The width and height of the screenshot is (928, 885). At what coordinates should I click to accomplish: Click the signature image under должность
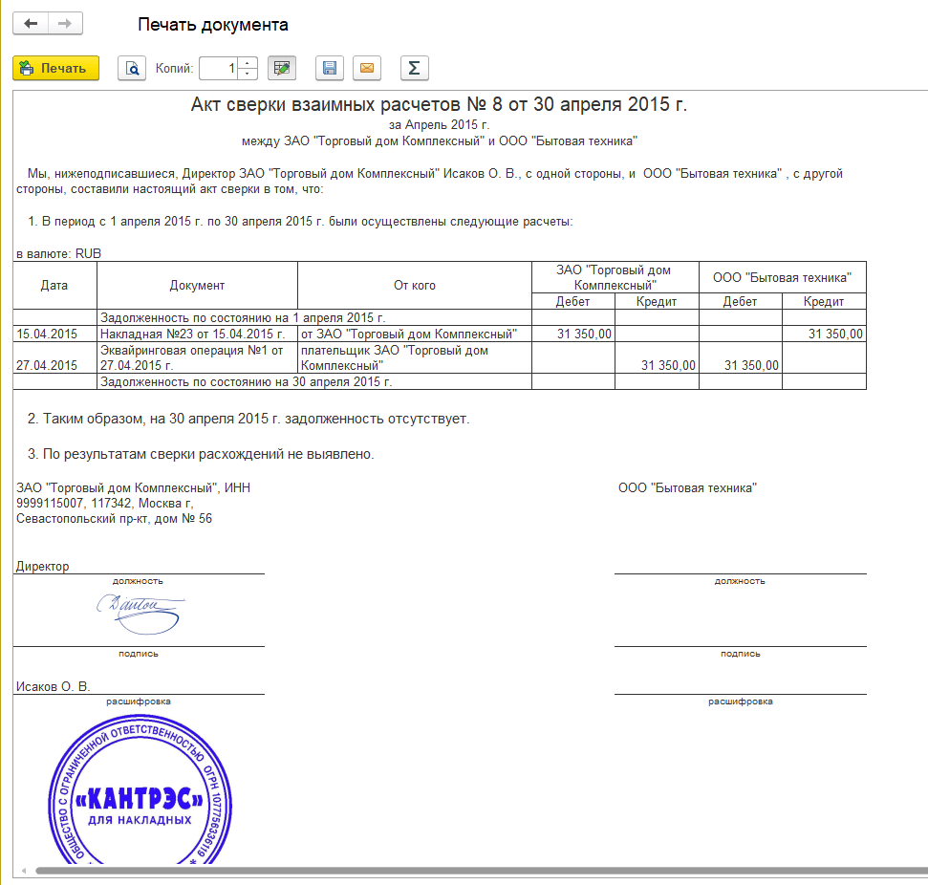[140, 614]
